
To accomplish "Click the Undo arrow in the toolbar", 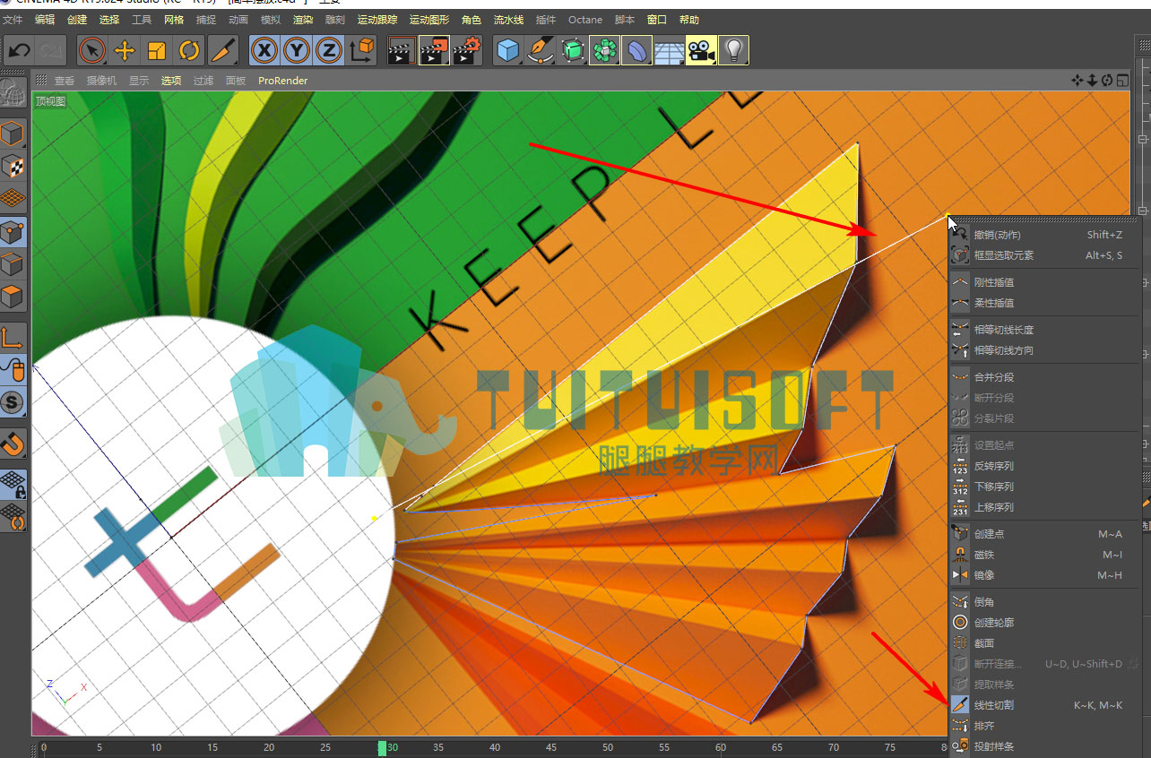I will coord(20,50).
